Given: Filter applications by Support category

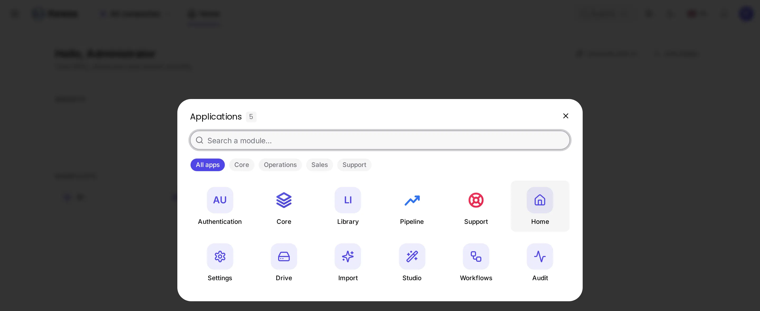Looking at the screenshot, I should (354, 165).
